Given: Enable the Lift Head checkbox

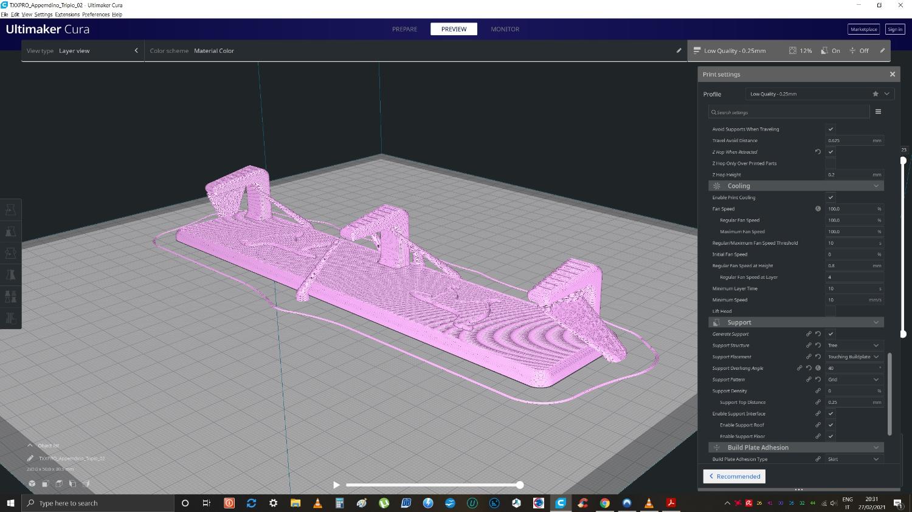Looking at the screenshot, I should pyautogui.click(x=831, y=312).
